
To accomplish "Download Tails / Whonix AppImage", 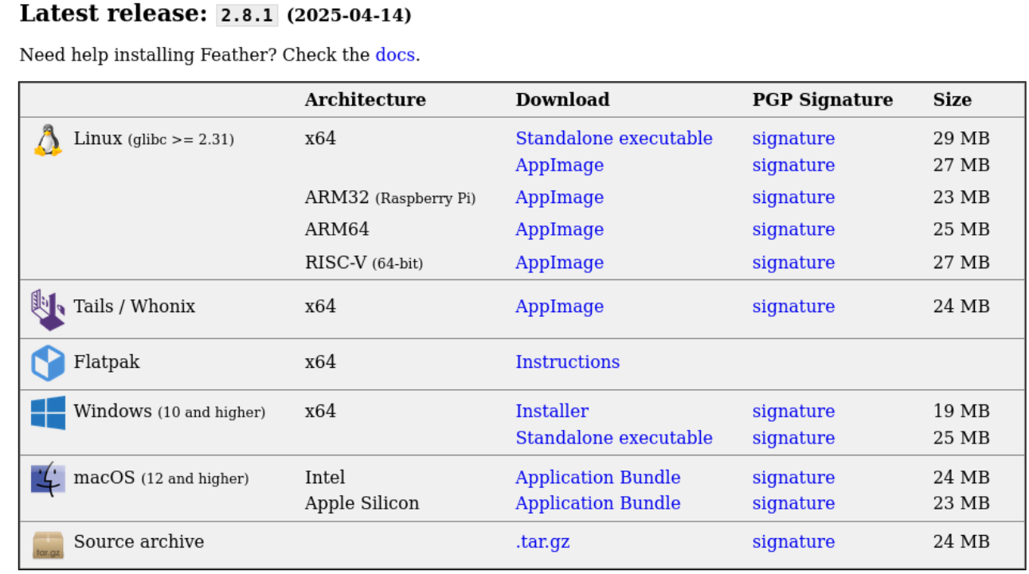I will 559,307.
